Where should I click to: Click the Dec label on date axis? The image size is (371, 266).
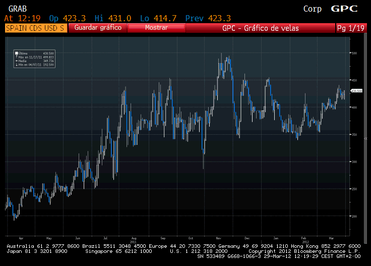[x=247, y=238]
